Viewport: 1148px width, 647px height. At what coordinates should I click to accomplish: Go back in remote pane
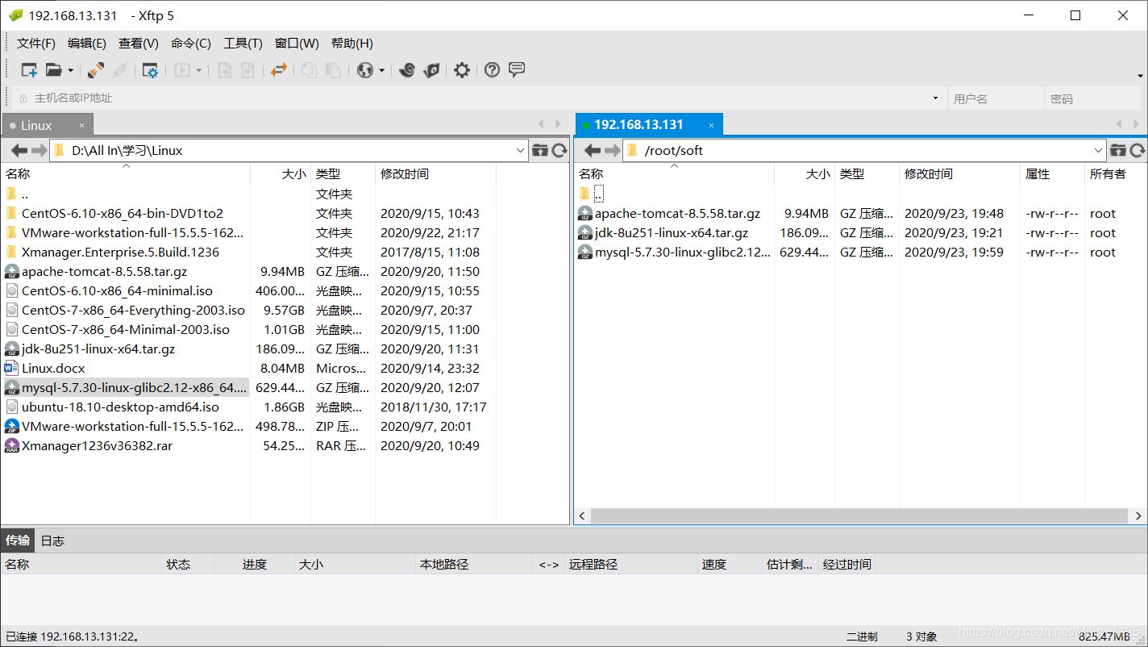[x=593, y=151]
